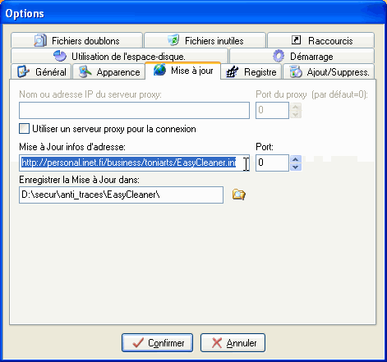Click the Raccourcis shortcut arrow icon
This screenshot has height=362, width=387.
pos(296,40)
